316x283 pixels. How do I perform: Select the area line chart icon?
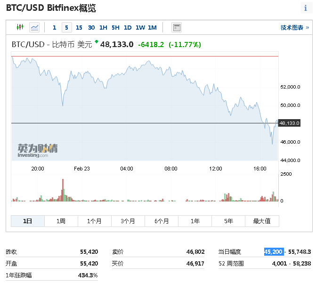pyautogui.click(x=34, y=28)
